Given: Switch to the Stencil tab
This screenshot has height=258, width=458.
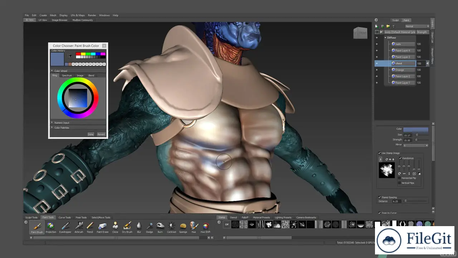Looking at the screenshot, I should 233,217.
